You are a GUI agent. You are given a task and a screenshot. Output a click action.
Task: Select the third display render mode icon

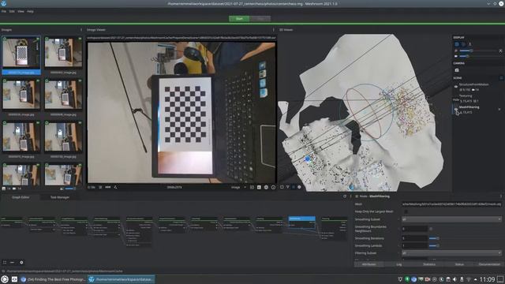(469, 44)
